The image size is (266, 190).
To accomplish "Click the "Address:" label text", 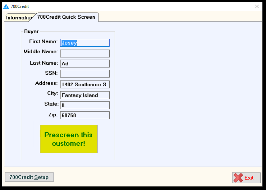I will (x=46, y=83).
